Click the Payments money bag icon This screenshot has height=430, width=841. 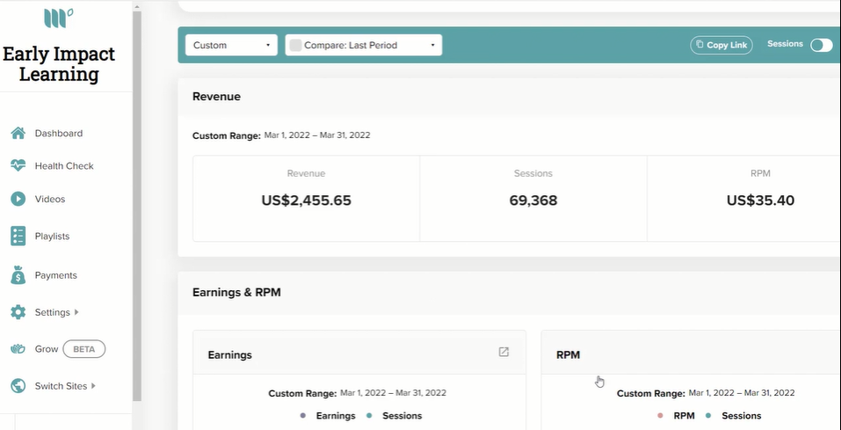(x=18, y=275)
